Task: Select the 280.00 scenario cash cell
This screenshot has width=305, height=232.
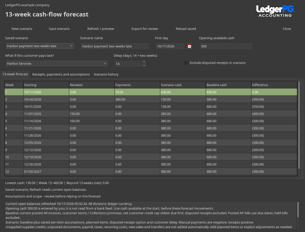Action: (x=183, y=114)
